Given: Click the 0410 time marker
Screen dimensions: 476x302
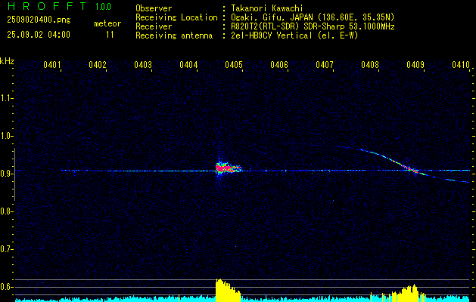Looking at the screenshot, I should point(461,64).
